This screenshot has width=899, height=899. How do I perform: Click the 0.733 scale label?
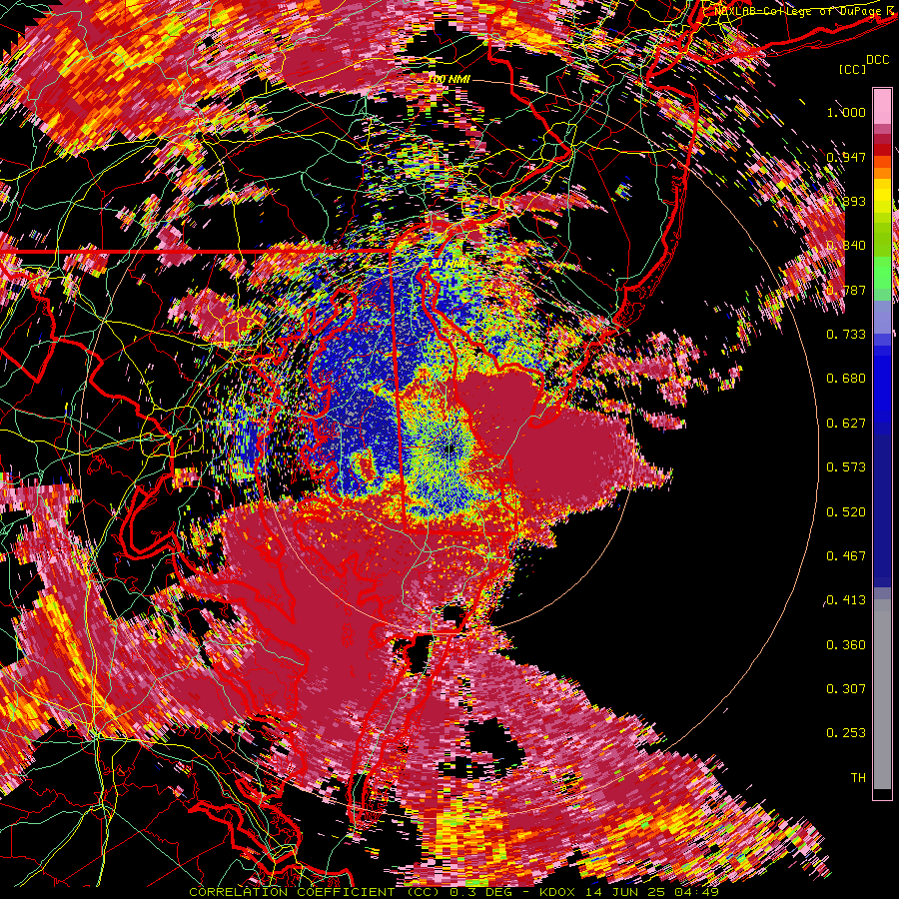[x=846, y=335]
